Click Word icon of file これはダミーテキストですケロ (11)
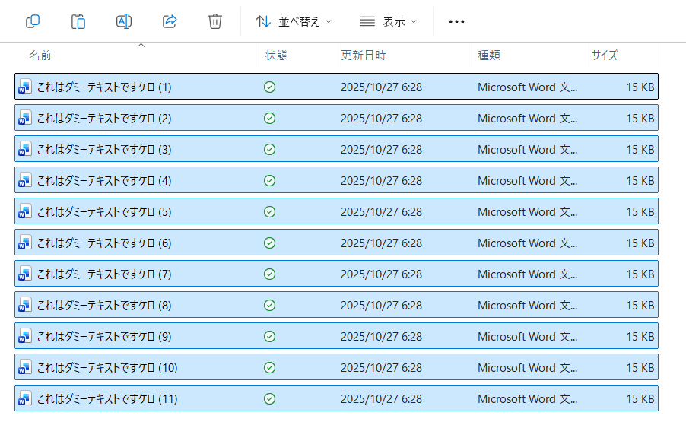Image resolution: width=686 pixels, height=422 pixels. pyautogui.click(x=25, y=398)
